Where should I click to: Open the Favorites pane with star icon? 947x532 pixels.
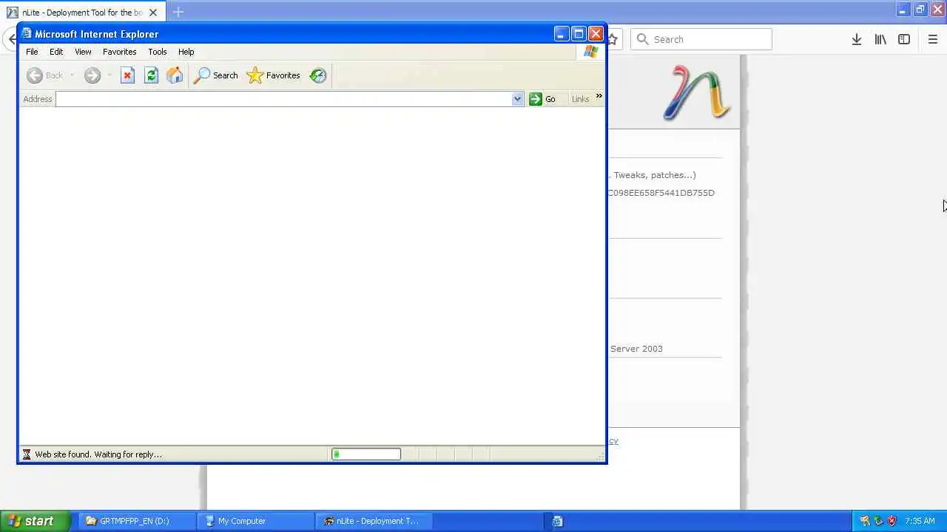coord(273,75)
